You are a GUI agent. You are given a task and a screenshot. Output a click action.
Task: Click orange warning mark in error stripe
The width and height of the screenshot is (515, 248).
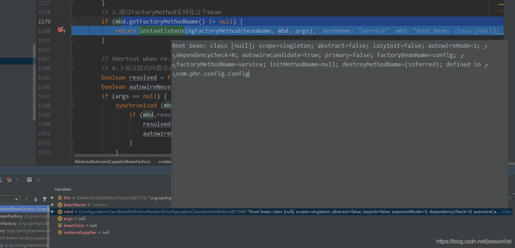(501, 4)
